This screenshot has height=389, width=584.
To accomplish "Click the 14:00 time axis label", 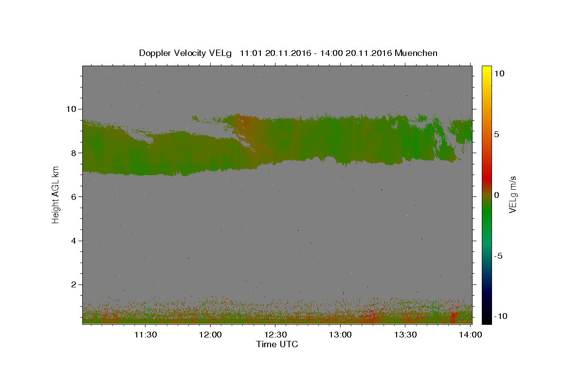I will [471, 335].
